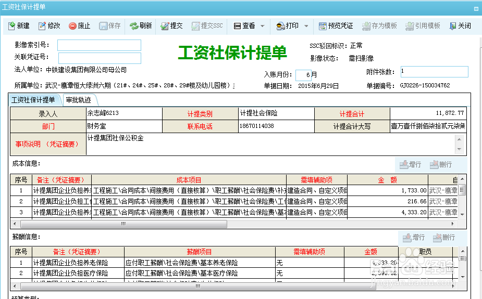This screenshot has width=482, height=299.
Task: Click the 关闭 (Close) toolbar icon
Action: (x=452, y=26)
